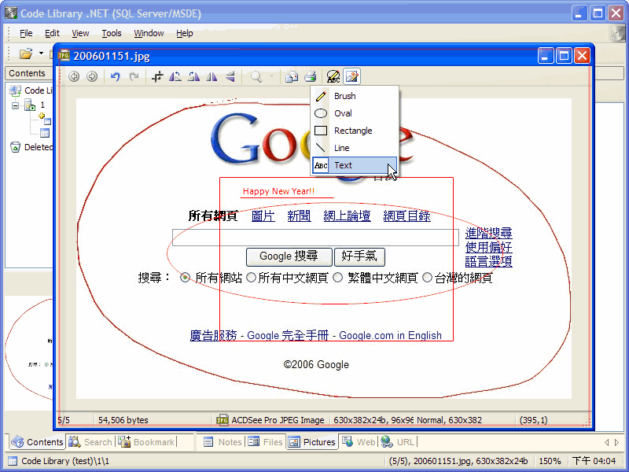The height and width of the screenshot is (472, 629).
Task: Open the Window menu
Action: tap(149, 33)
